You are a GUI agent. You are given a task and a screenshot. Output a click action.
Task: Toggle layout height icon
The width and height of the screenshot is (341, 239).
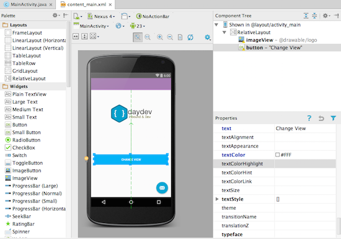pos(84,37)
